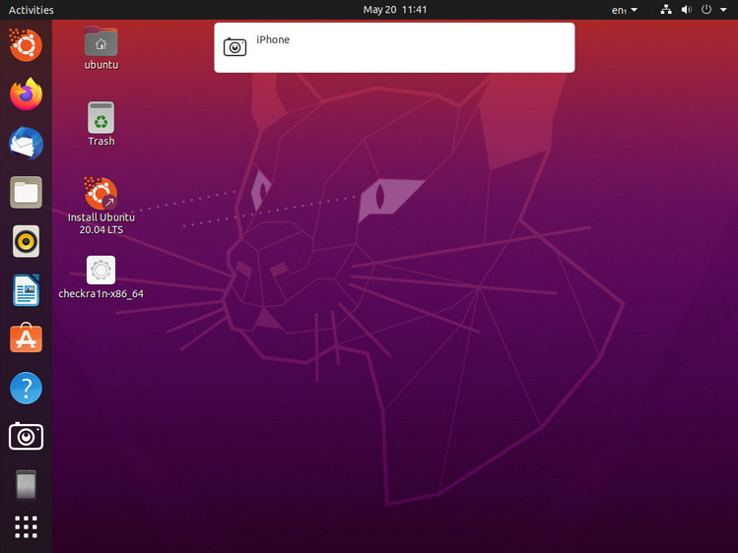Open Firefox from the dock

[x=27, y=94]
